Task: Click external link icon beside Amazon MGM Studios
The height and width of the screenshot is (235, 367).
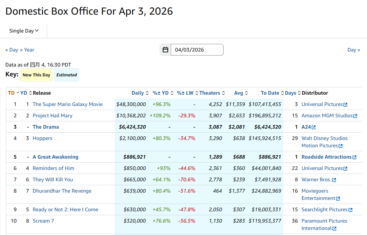Action: click(x=355, y=116)
